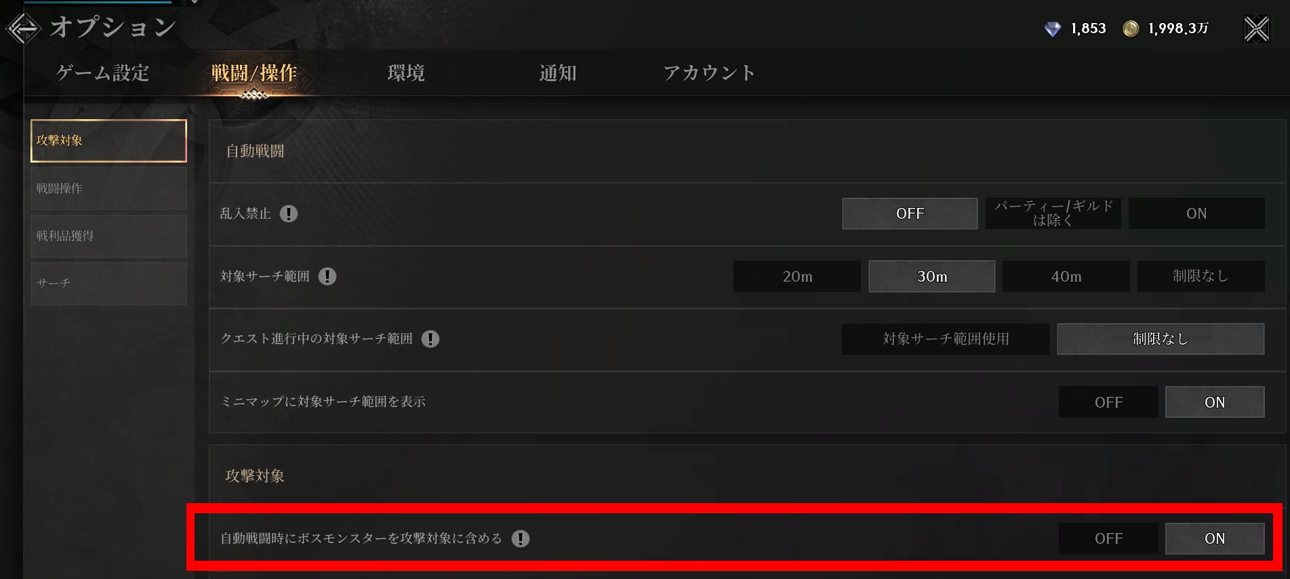Switch to the ゲーム設定 tab
This screenshot has height=579, width=1290.
103,72
